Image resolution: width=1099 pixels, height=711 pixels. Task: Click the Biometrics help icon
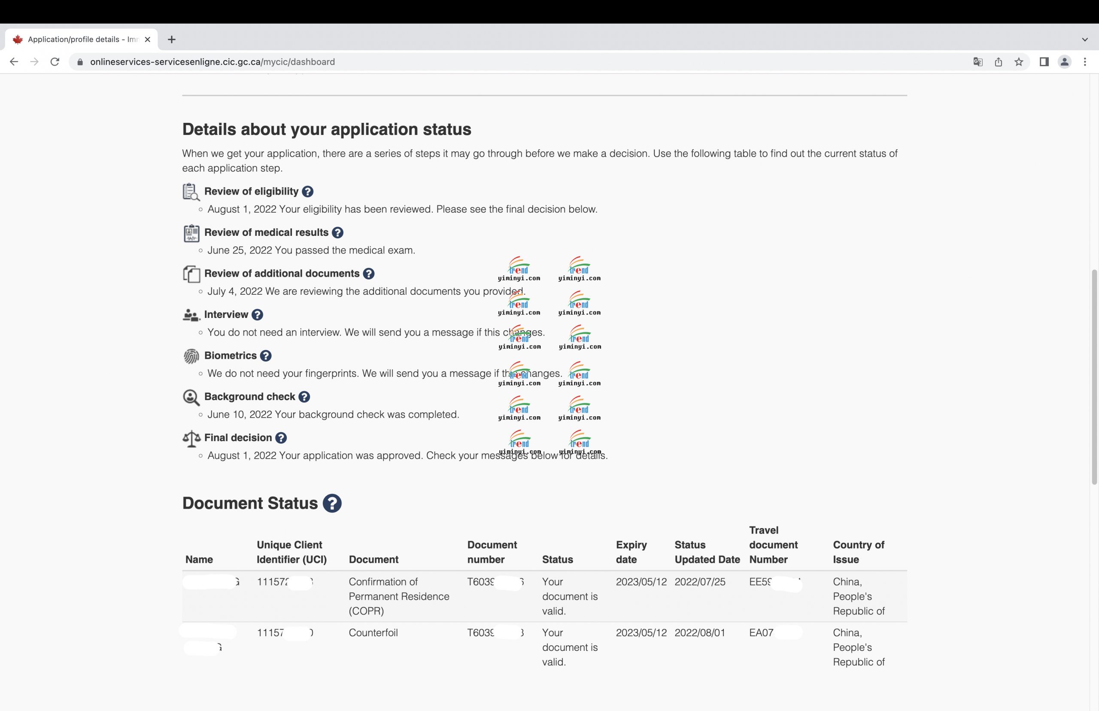pos(266,356)
